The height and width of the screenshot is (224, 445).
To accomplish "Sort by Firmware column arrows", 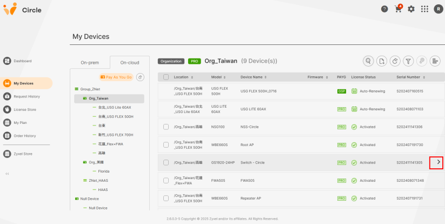I will point(327,77).
